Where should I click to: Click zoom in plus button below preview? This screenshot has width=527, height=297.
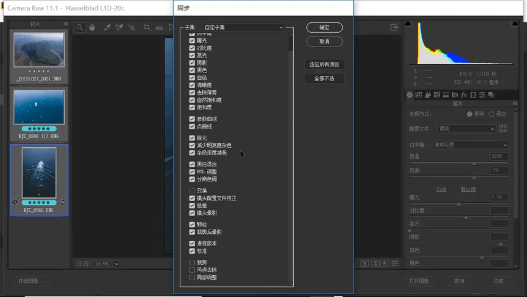click(86, 264)
